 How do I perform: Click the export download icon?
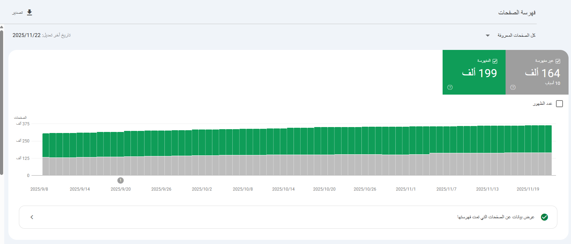click(30, 13)
